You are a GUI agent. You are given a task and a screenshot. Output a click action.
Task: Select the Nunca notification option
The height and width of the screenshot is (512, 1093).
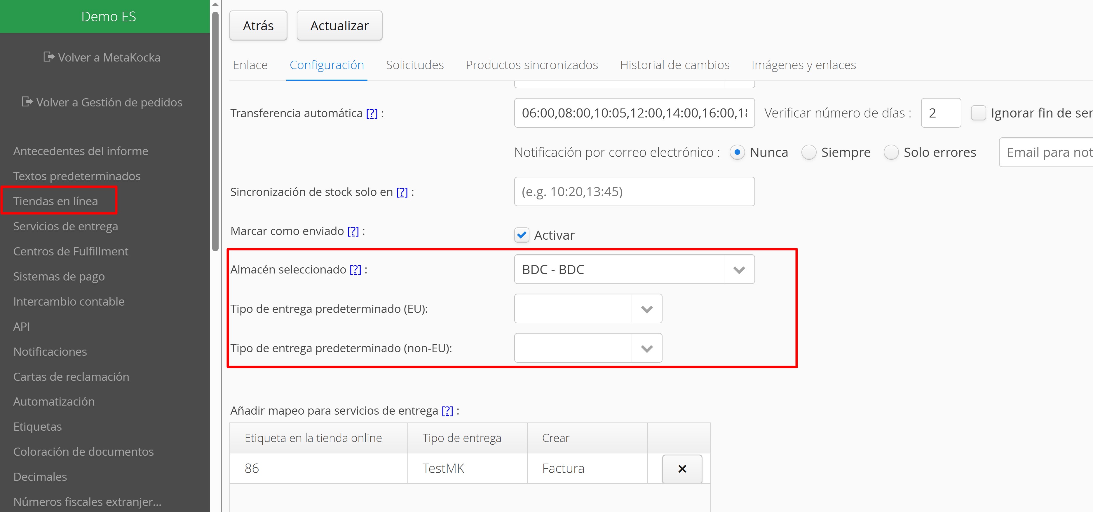point(737,152)
